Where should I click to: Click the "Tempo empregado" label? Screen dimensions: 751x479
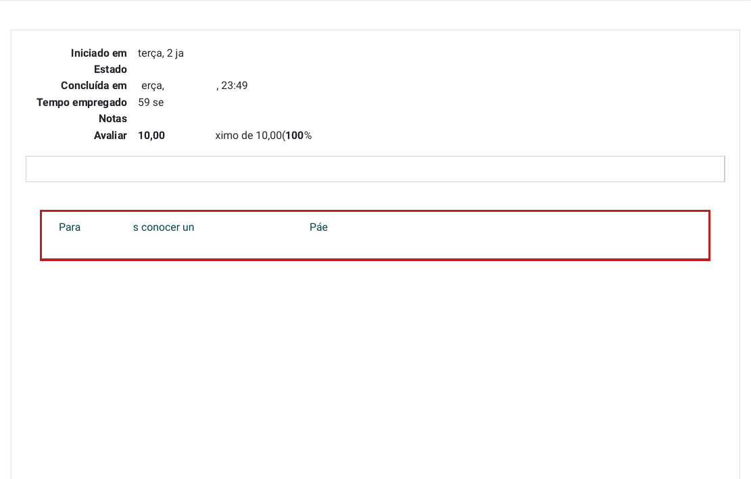82,103
